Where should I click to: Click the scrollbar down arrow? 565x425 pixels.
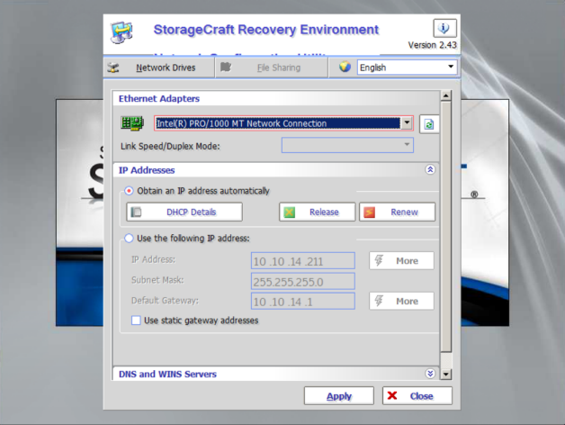pos(445,375)
